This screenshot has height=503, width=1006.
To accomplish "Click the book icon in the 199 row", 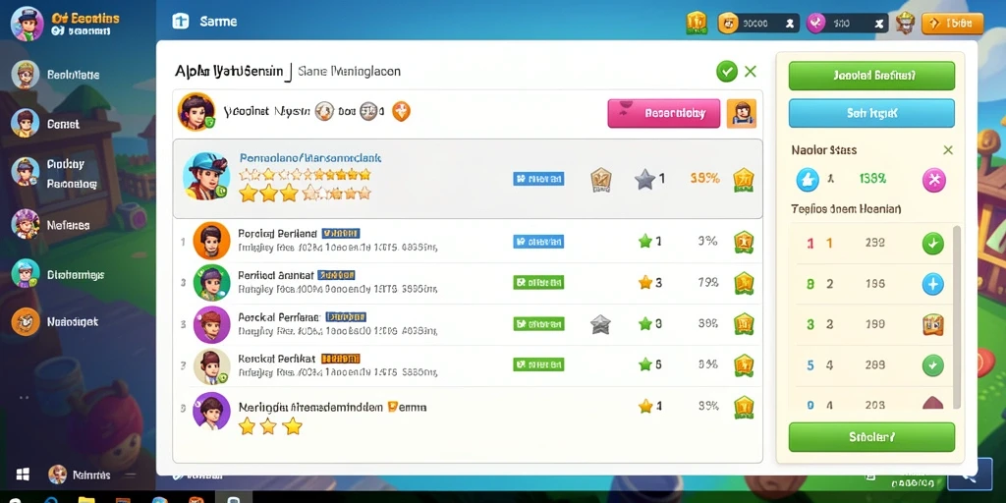I will 932,324.
